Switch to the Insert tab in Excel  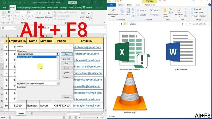coord(19,8)
